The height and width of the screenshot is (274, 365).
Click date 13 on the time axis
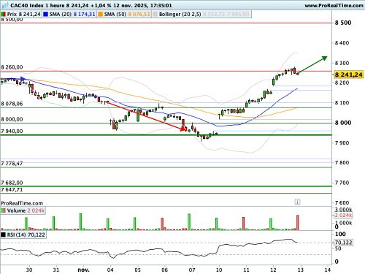301,270
